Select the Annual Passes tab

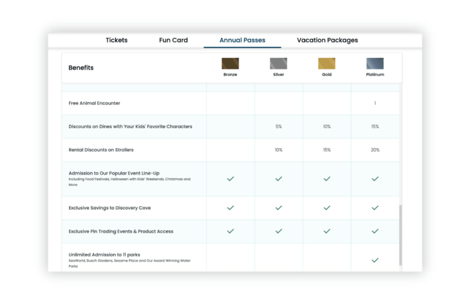coord(242,40)
